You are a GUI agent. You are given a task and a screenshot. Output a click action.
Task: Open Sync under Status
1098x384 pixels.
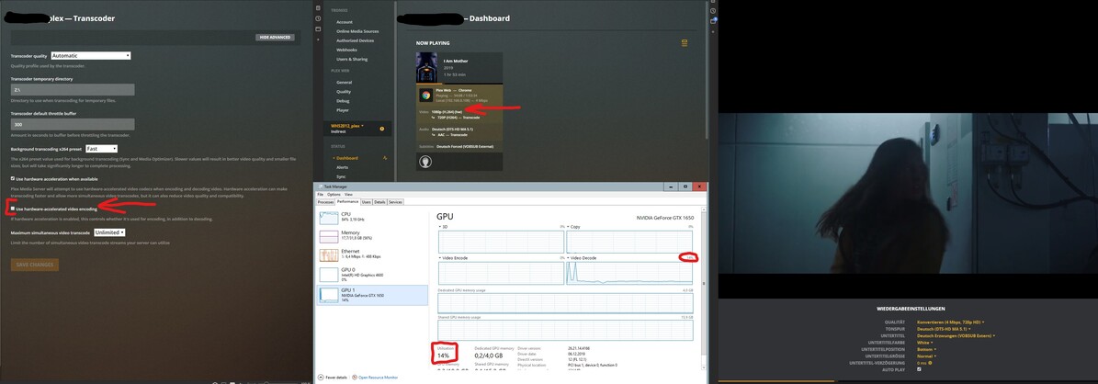point(341,176)
